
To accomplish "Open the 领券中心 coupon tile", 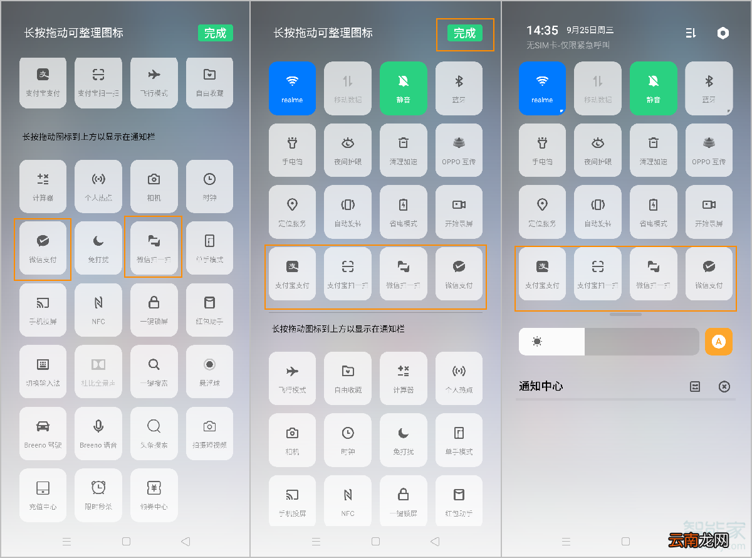I will pos(154,495).
